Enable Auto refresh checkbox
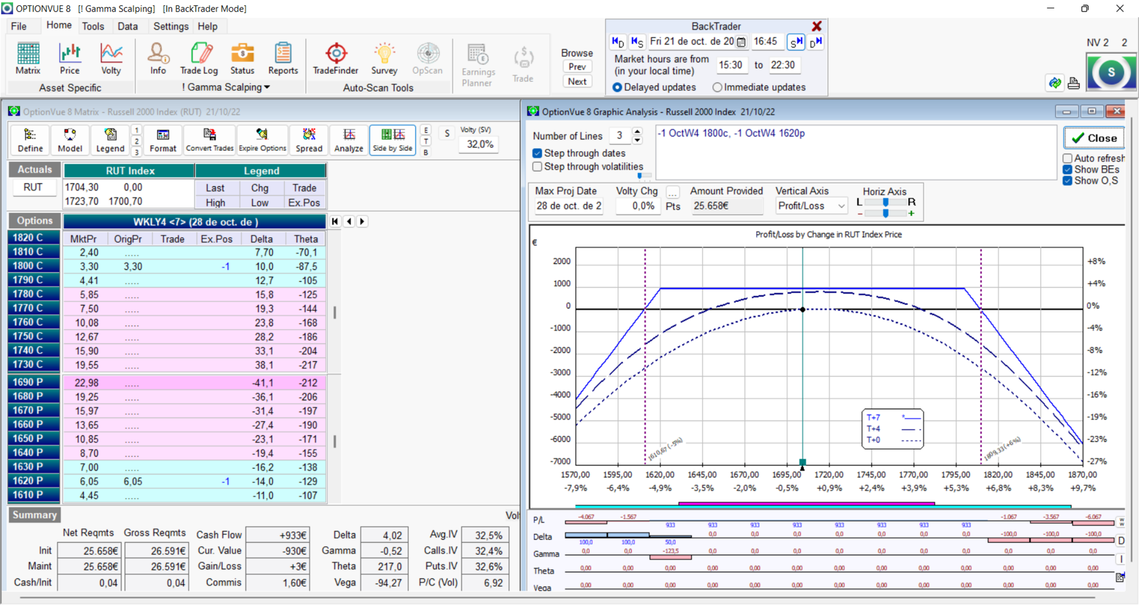 pyautogui.click(x=1067, y=158)
